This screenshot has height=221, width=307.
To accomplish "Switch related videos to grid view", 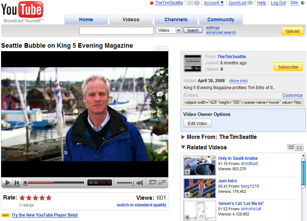I will 299,148.
